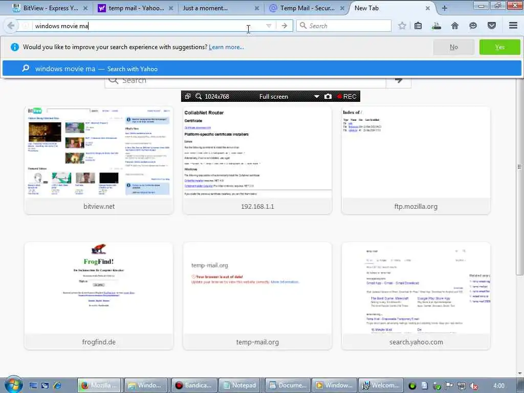Accept search suggestions with Yes

[x=499, y=47]
